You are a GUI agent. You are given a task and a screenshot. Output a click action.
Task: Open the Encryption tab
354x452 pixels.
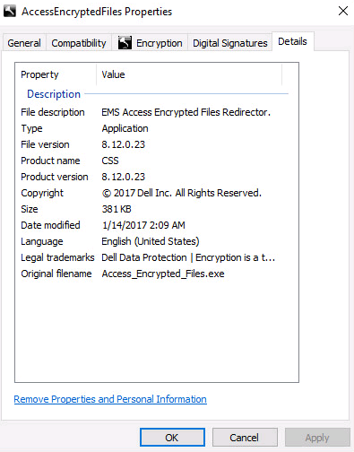(x=150, y=43)
